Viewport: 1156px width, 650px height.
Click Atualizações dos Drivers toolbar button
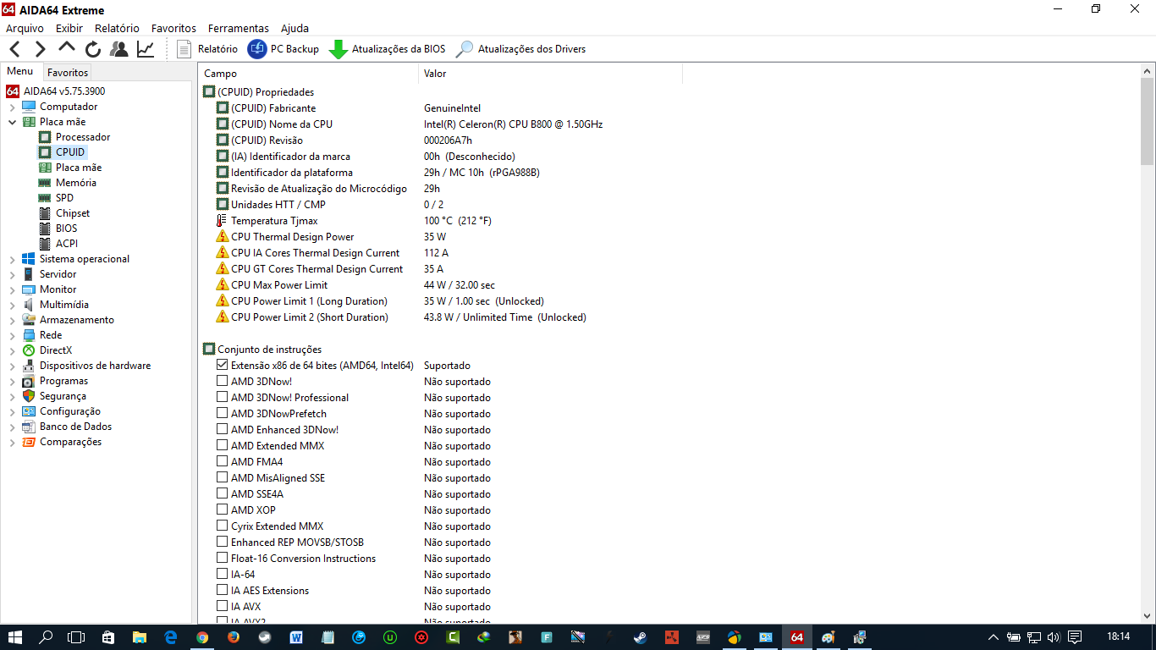(x=520, y=49)
